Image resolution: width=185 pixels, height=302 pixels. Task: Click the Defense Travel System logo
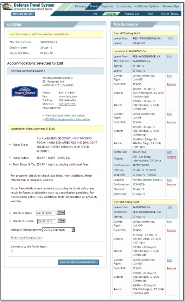click(28, 7)
